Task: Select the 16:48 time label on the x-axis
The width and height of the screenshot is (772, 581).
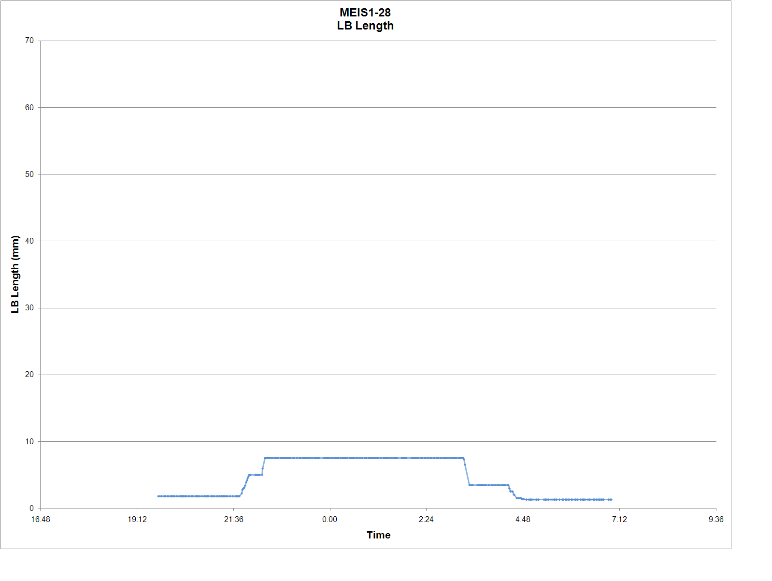Action: pyautogui.click(x=41, y=520)
